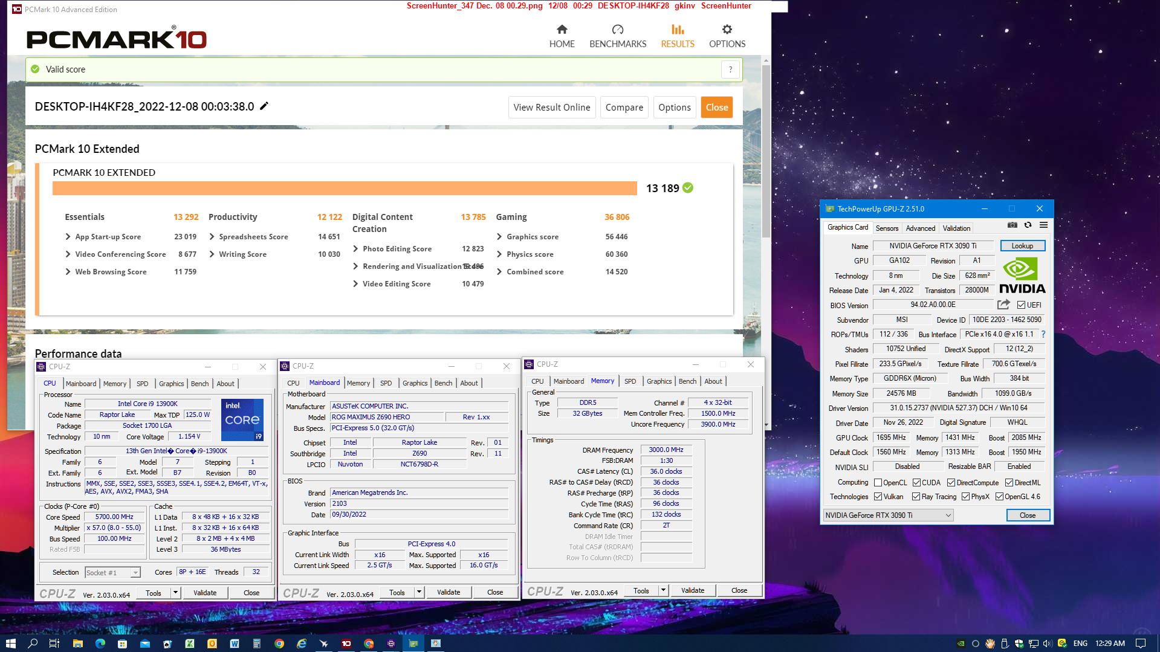Click the GPU-Z refresh icon
The height and width of the screenshot is (652, 1160).
pos(1028,225)
